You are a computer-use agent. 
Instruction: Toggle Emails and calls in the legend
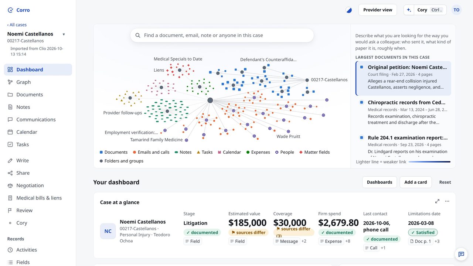151,152
